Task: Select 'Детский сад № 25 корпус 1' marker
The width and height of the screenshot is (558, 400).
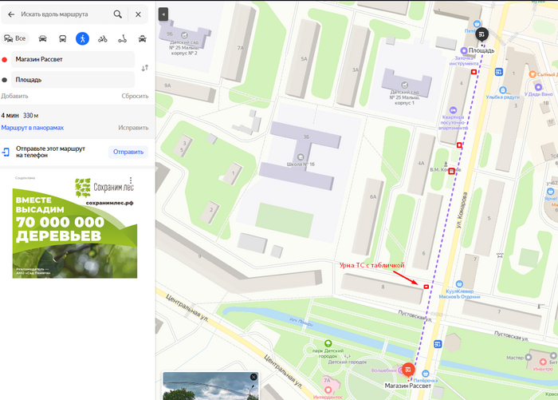Action: click(x=405, y=85)
